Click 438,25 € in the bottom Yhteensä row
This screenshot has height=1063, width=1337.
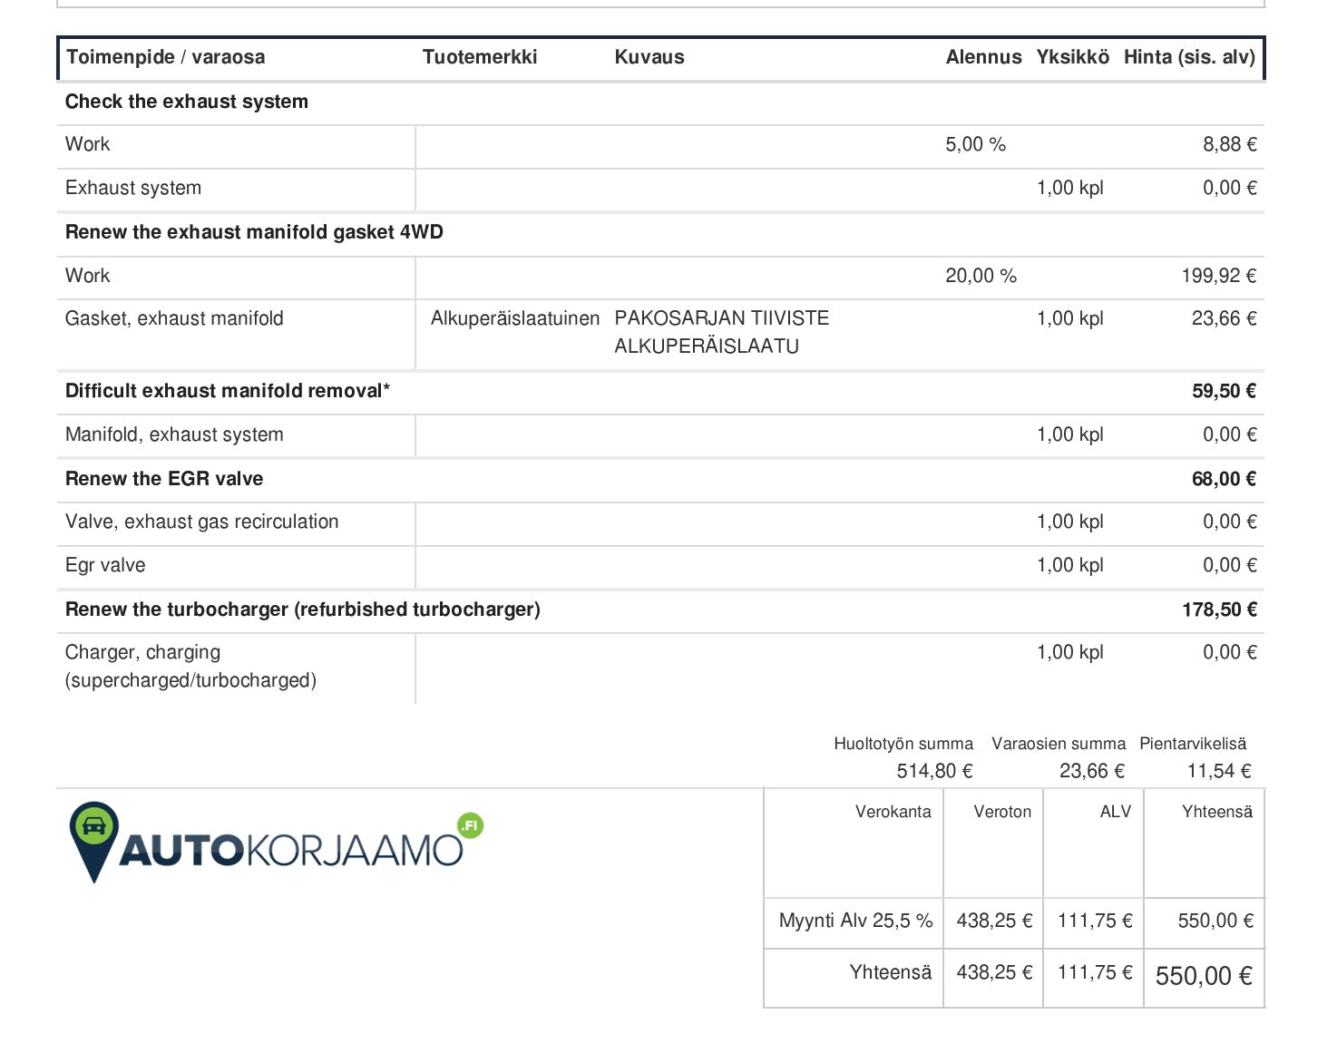994,972
